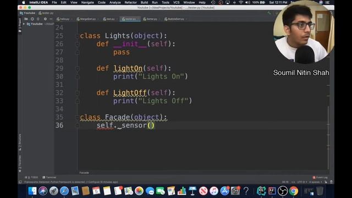Click tool windows quick access icon bottom-left

pyautogui.click(x=20, y=182)
